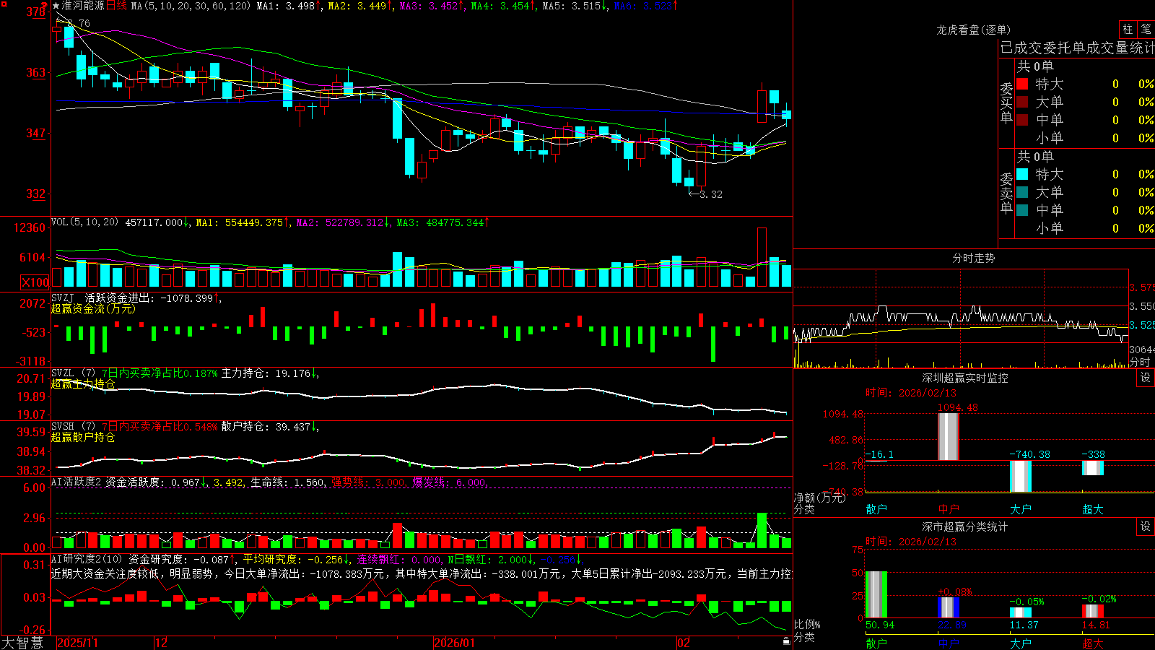Click the MA1: 3.498 value

tap(288, 6)
